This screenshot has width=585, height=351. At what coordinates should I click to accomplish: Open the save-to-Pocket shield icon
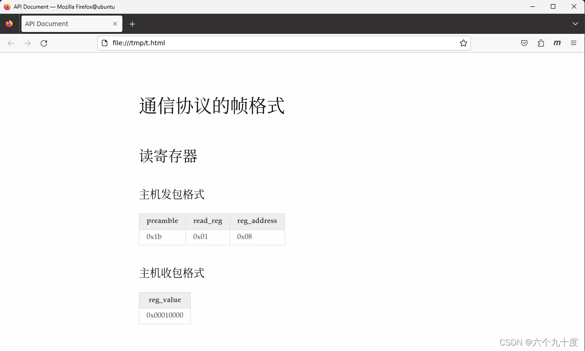[524, 43]
